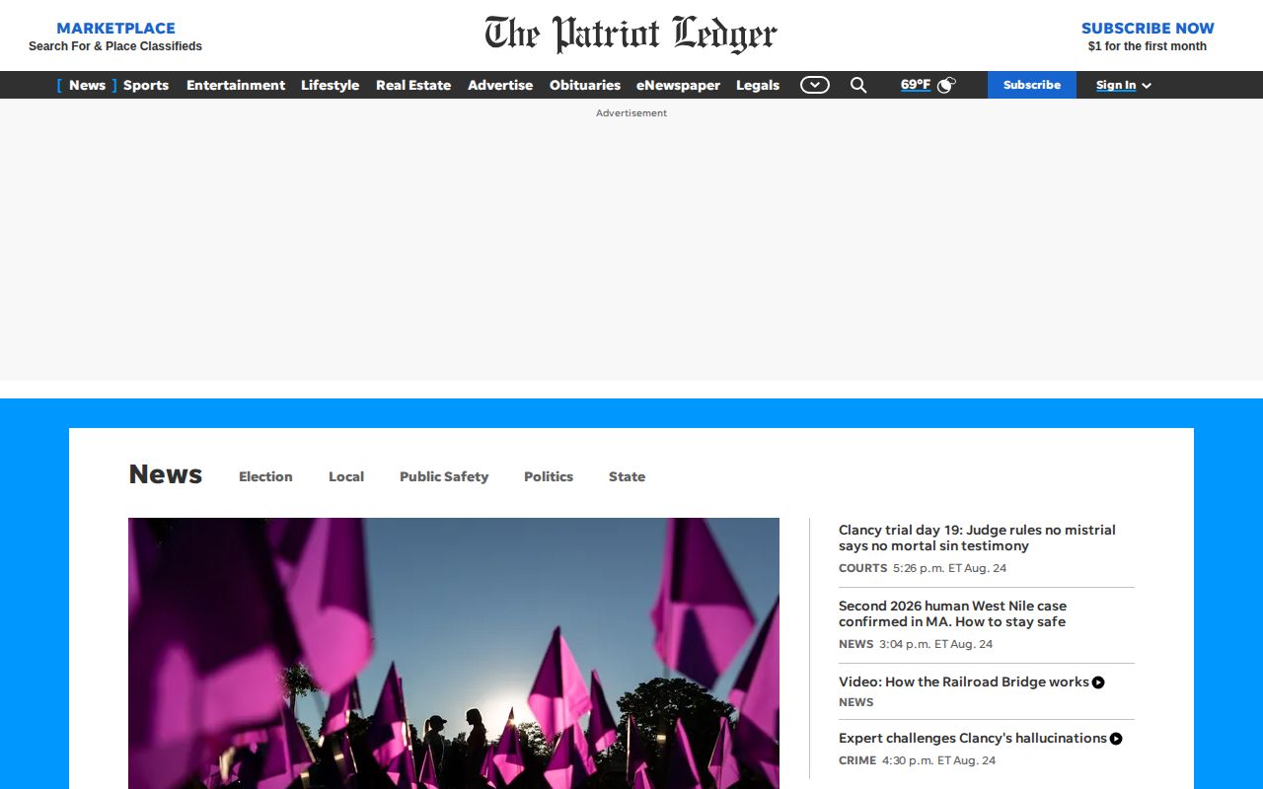This screenshot has width=1263, height=789.
Task: Select the Election subsection tab
Action: (x=265, y=476)
